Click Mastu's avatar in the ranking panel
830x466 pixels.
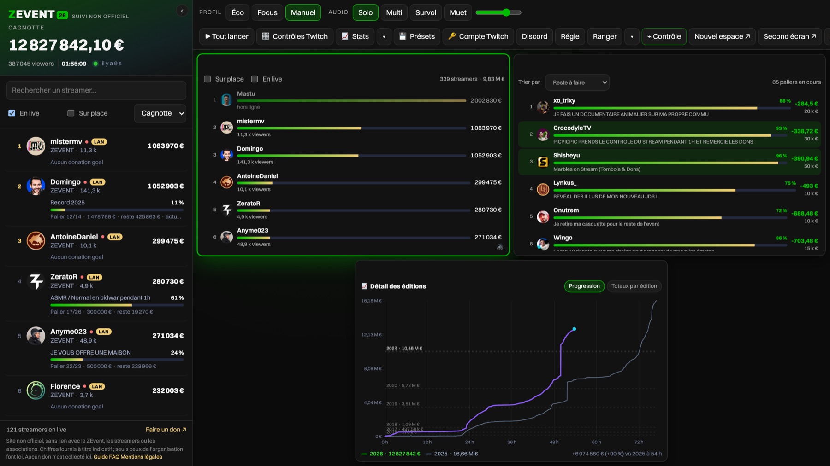[226, 100]
